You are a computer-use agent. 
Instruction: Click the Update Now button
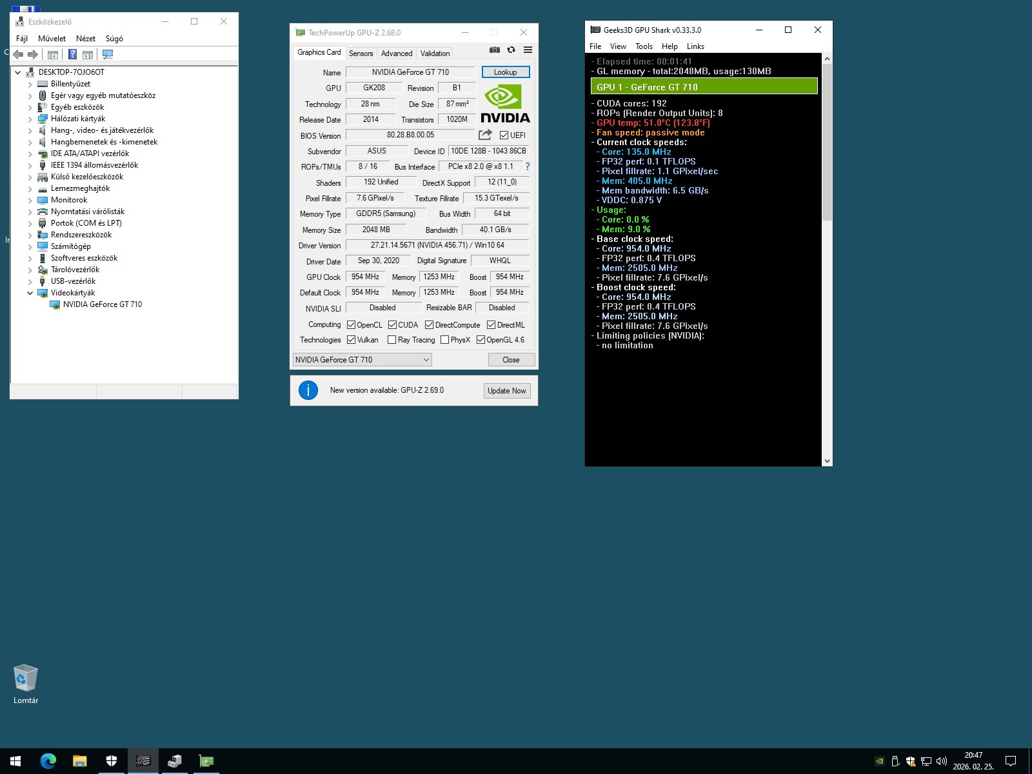(x=507, y=391)
